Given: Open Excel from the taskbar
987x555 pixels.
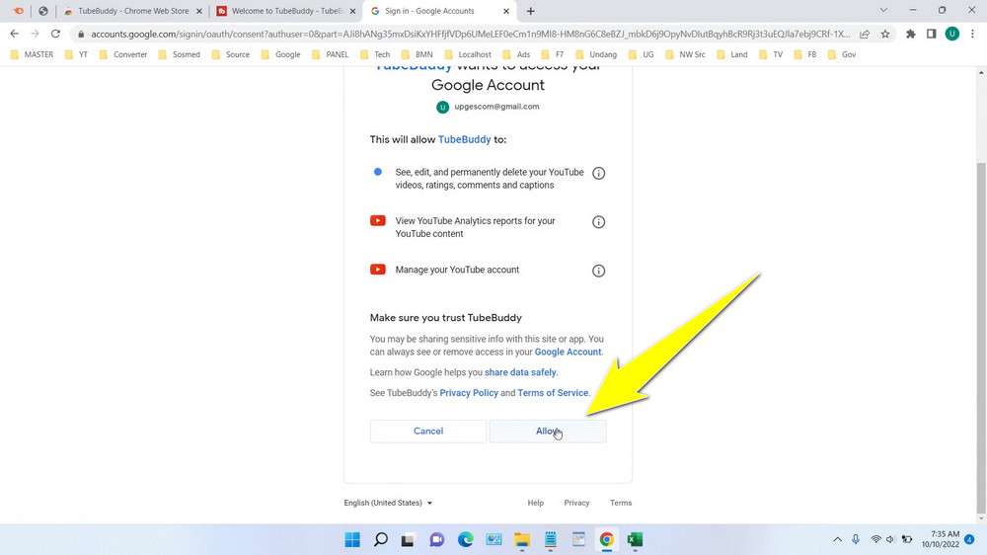Looking at the screenshot, I should tap(635, 540).
